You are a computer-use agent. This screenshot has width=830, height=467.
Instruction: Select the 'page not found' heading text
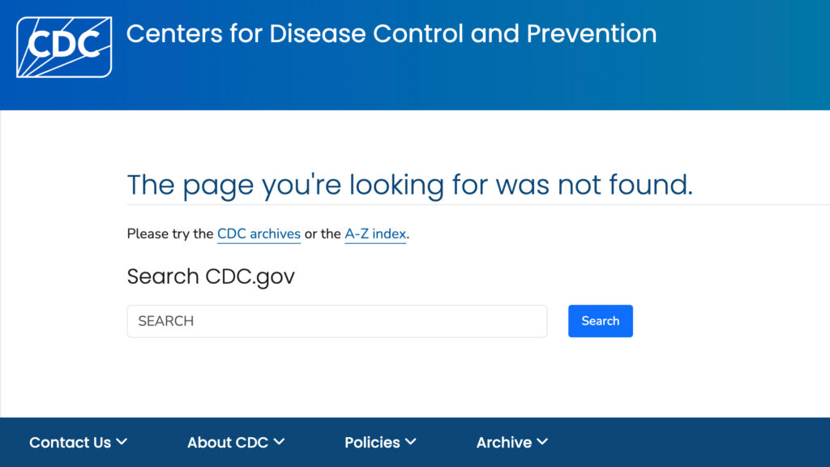coord(409,185)
